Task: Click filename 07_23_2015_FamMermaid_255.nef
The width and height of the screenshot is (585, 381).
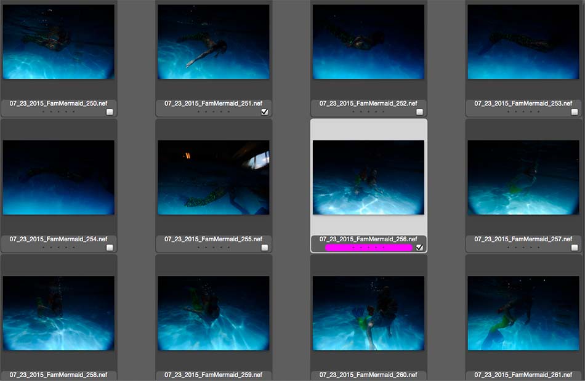Action: tap(214, 239)
